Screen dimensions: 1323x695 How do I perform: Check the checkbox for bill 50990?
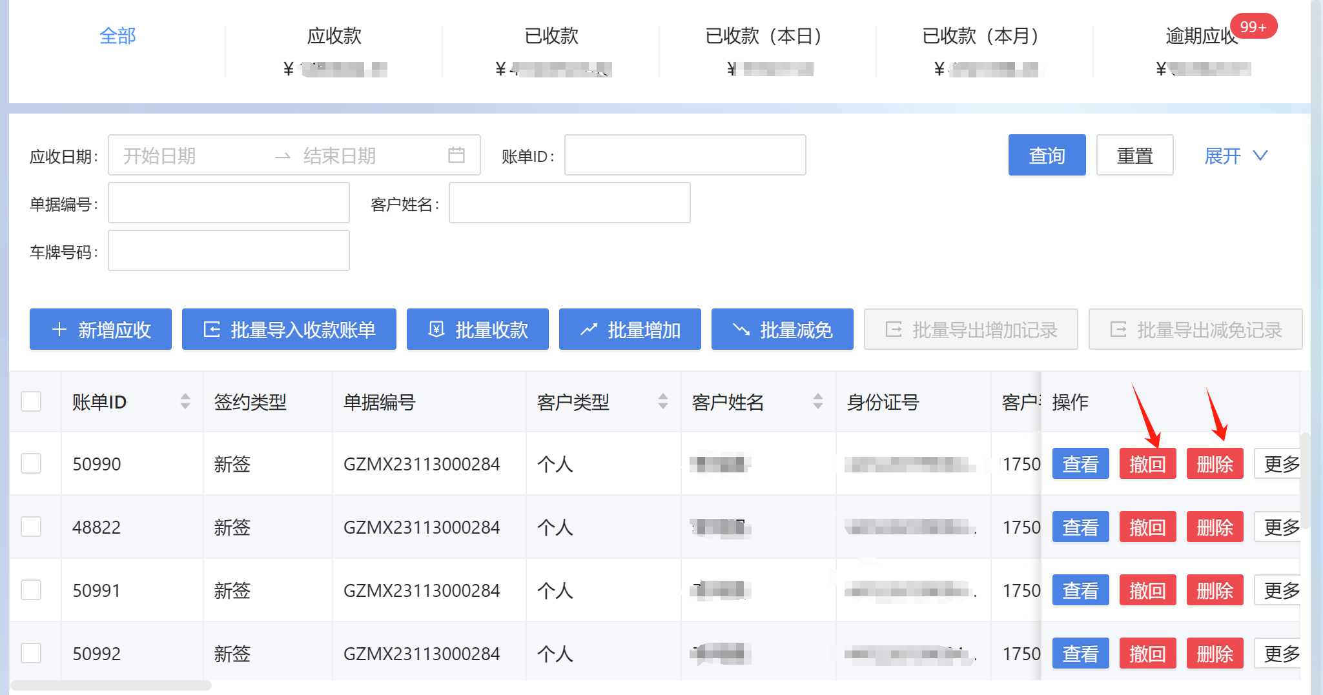[x=31, y=463]
